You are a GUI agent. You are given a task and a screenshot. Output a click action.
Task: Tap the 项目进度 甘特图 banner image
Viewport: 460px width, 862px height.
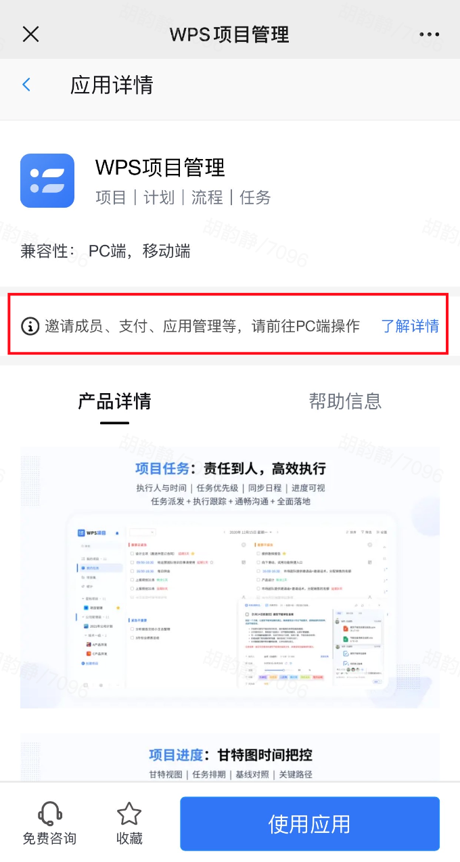230,758
